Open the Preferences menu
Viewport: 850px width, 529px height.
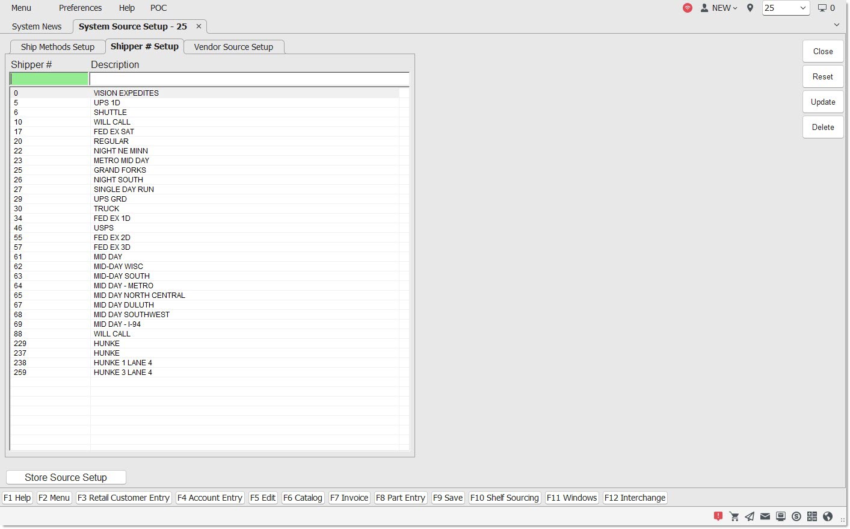[x=80, y=8]
